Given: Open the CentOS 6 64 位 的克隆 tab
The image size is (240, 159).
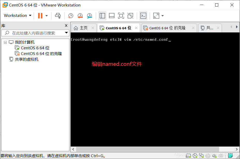Looking at the screenshot, I should pyautogui.click(x=167, y=28).
